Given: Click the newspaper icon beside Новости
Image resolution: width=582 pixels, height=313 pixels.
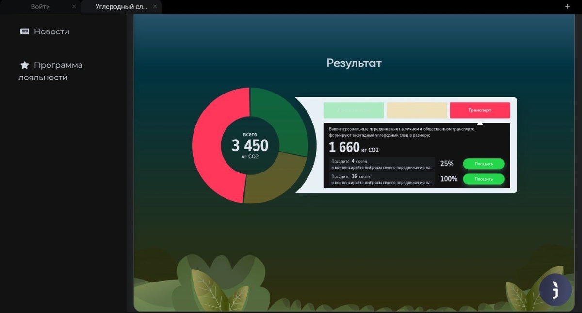Looking at the screenshot, I should [24, 31].
